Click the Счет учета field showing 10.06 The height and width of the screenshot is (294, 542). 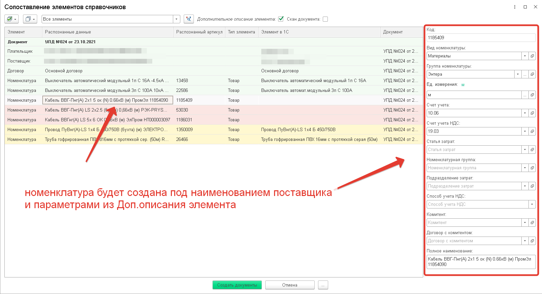(474, 113)
